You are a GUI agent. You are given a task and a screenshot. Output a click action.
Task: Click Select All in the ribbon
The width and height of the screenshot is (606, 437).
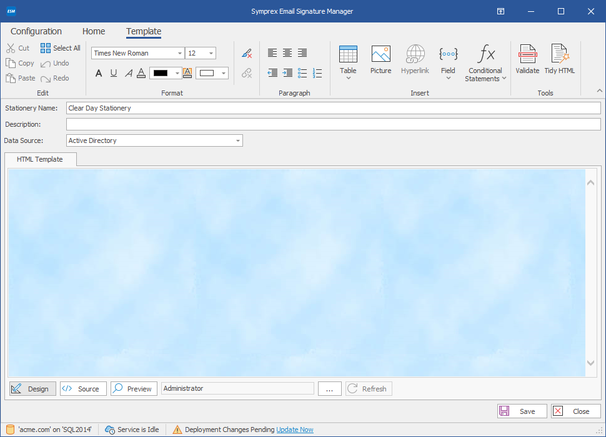click(61, 48)
